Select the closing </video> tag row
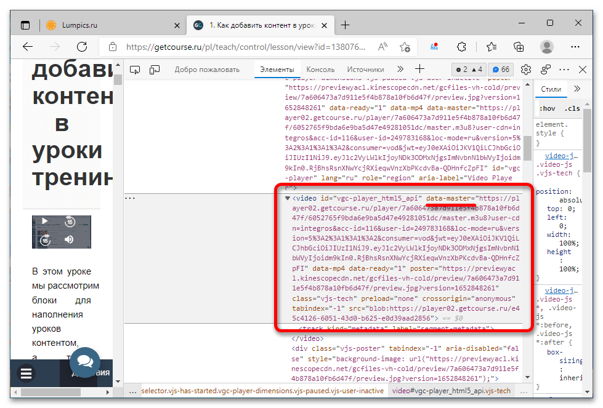This screenshot has width=603, height=408. pos(307,338)
